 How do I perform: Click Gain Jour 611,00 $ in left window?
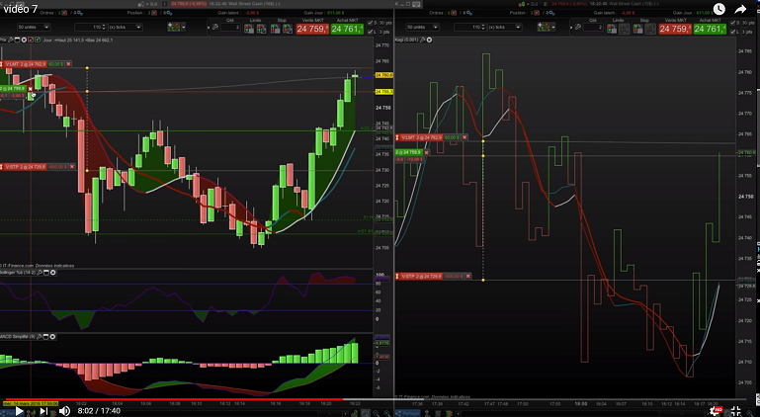335,13
